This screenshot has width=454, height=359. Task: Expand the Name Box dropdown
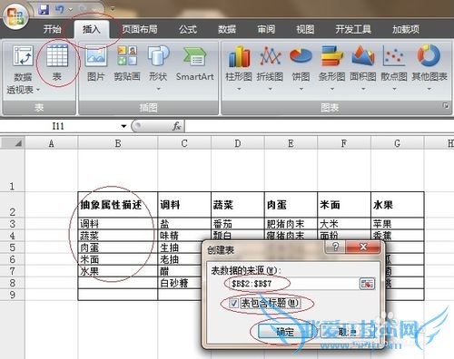(123, 126)
